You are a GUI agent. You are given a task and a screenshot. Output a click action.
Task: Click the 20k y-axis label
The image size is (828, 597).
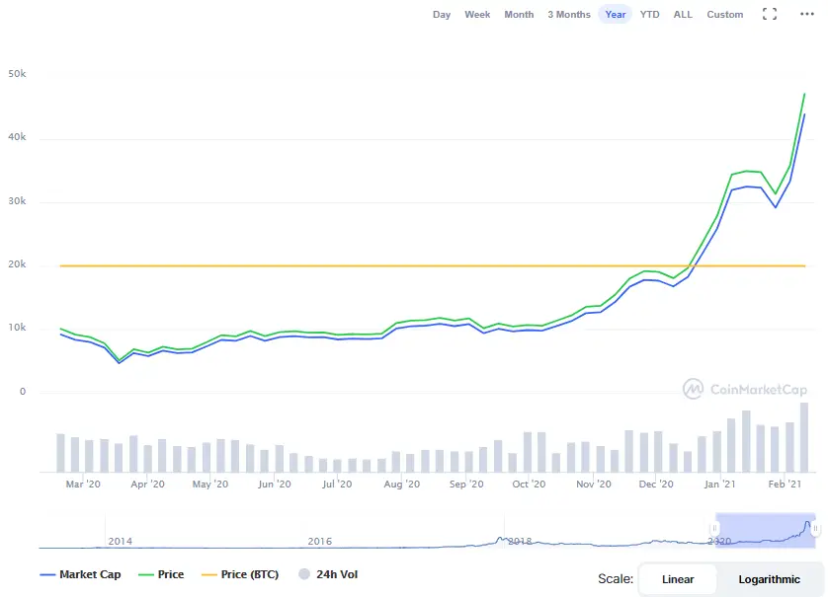point(17,264)
